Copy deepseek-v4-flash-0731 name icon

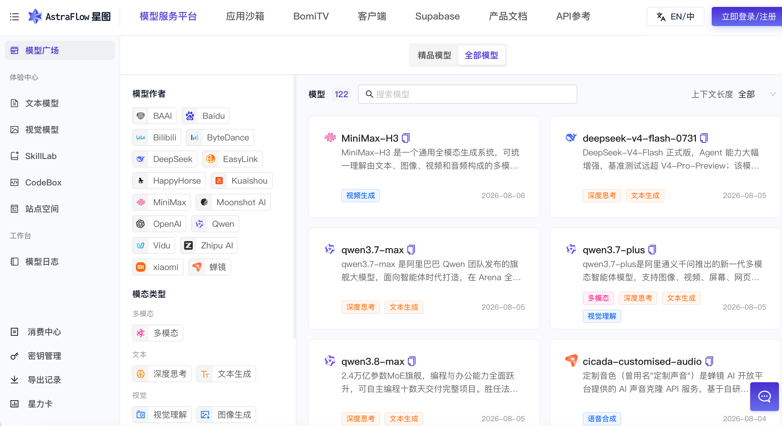[x=704, y=138]
